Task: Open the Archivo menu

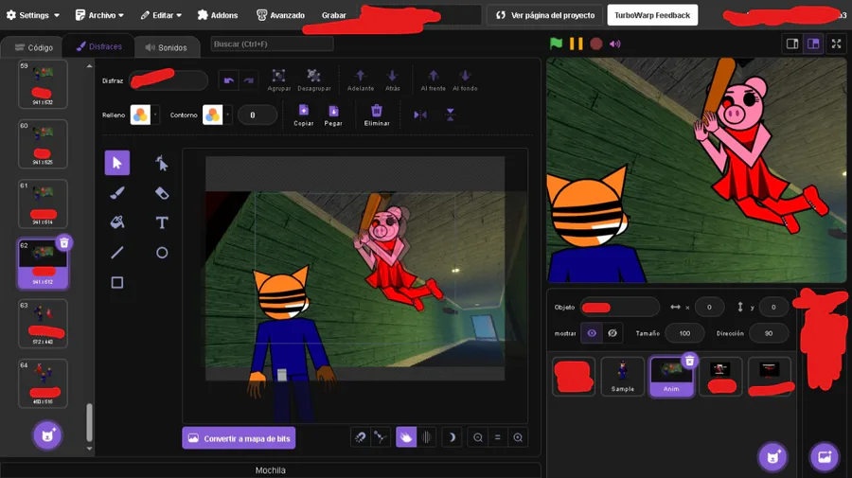Action: pos(99,15)
